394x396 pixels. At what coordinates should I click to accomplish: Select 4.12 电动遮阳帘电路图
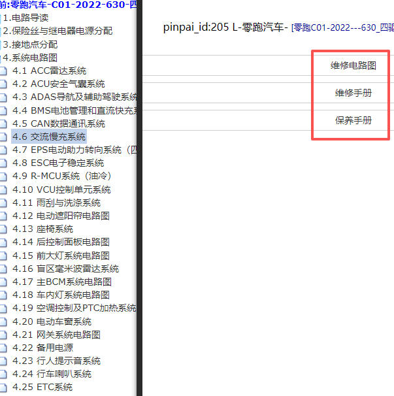[61, 216]
